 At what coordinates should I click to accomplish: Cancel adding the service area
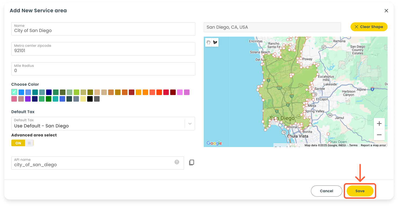(x=326, y=191)
